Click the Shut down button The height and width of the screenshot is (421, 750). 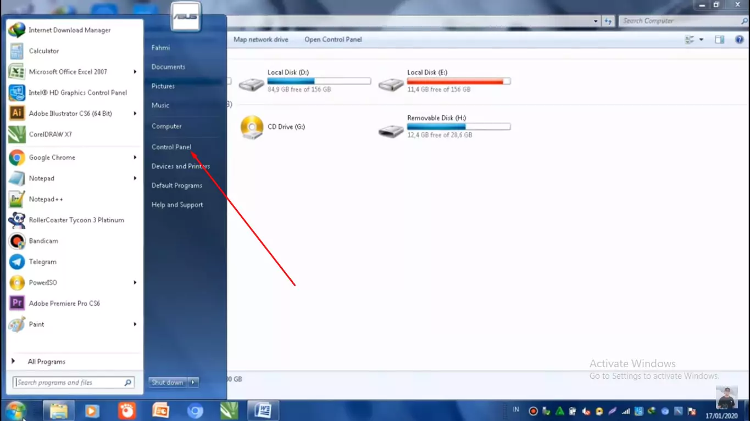[x=168, y=383]
